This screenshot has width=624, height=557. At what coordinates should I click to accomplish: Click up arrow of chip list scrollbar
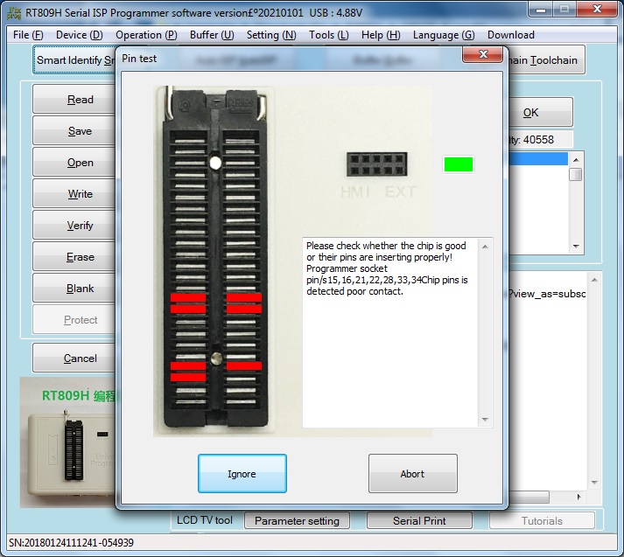576,160
